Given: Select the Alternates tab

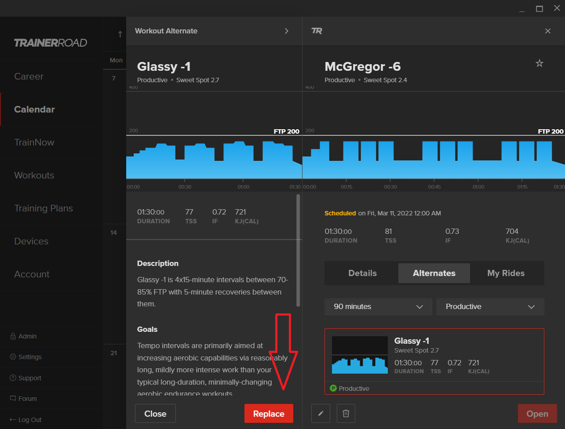Looking at the screenshot, I should (434, 273).
